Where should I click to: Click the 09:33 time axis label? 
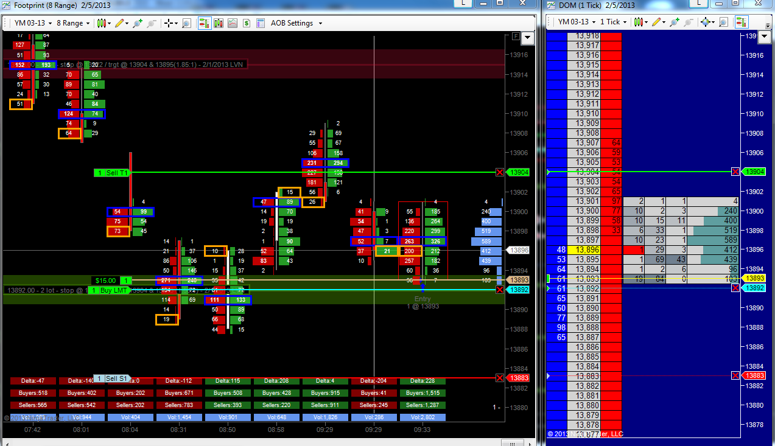[422, 430]
